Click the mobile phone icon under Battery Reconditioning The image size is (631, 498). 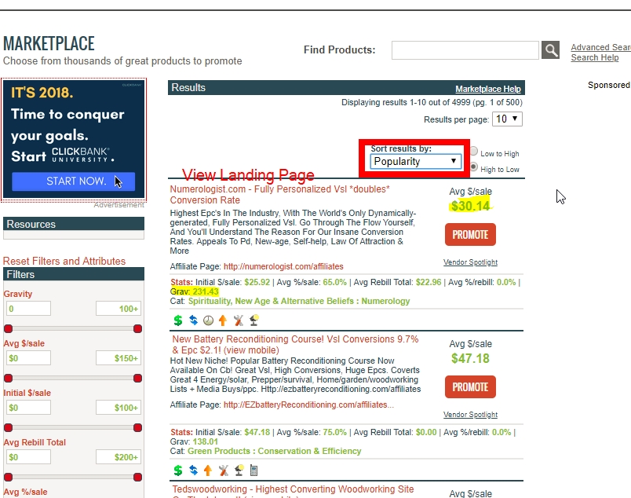tap(253, 471)
